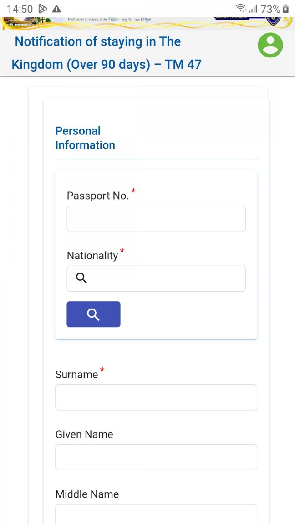Open the green user profile avatar
This screenshot has width=295, height=525.
pos(270,45)
